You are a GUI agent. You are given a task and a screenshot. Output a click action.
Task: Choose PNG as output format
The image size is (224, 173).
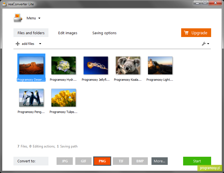click(x=102, y=161)
